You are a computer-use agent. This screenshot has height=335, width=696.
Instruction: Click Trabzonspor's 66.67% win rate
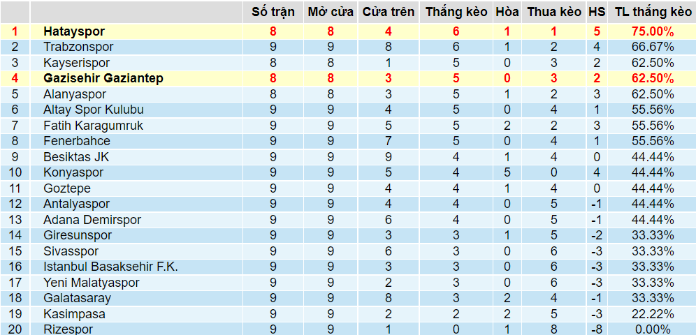click(x=653, y=47)
